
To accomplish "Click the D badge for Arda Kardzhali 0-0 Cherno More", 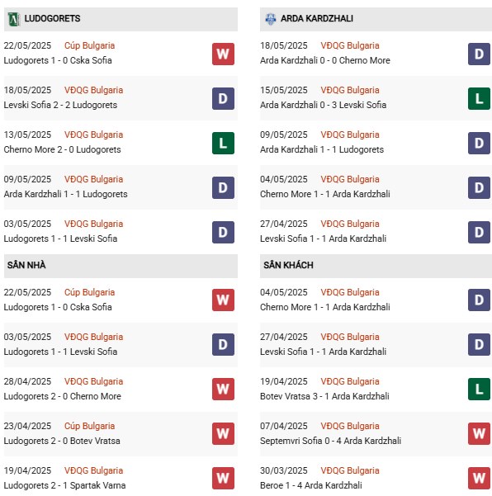I will 479,54.
